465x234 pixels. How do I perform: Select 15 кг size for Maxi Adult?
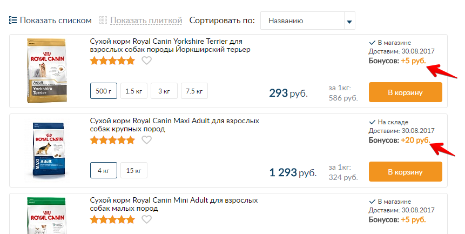[x=133, y=171]
